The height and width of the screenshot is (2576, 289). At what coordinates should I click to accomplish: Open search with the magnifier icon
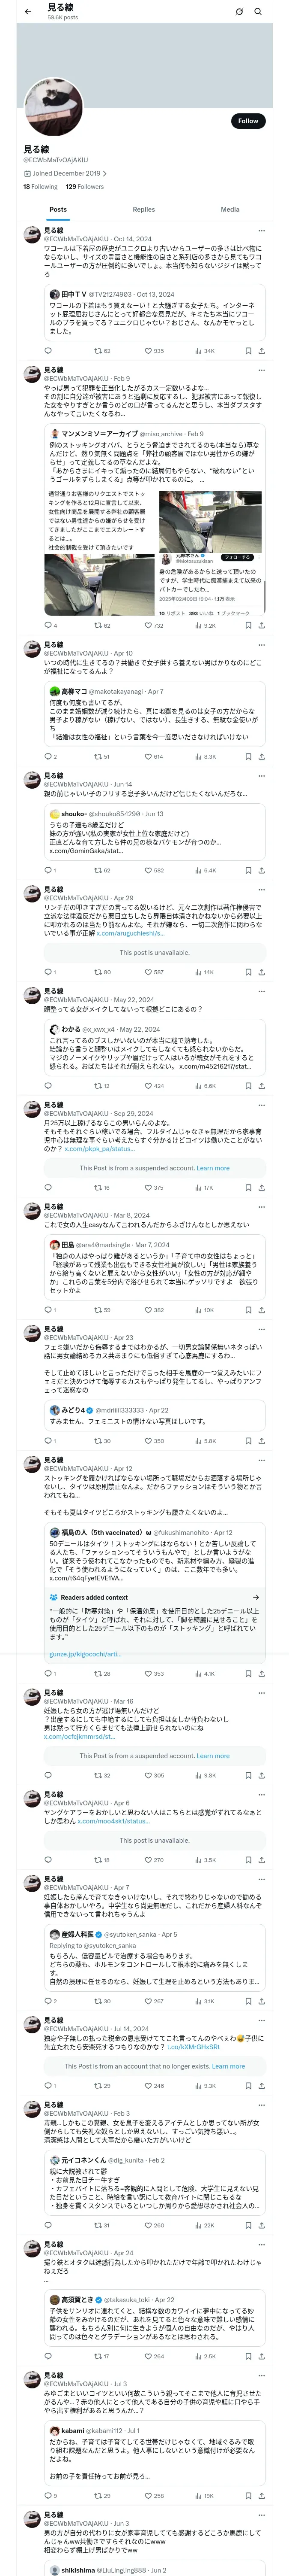point(258,12)
